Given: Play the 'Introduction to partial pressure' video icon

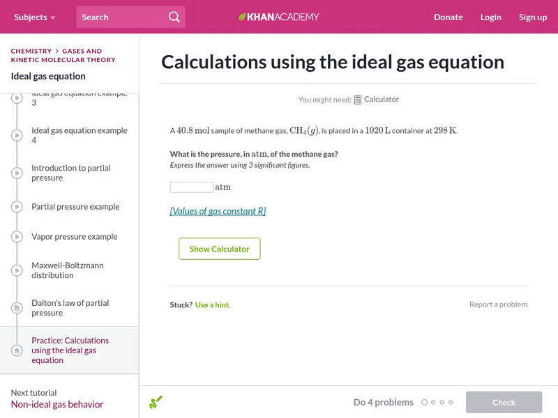Looking at the screenshot, I should click(15, 172).
